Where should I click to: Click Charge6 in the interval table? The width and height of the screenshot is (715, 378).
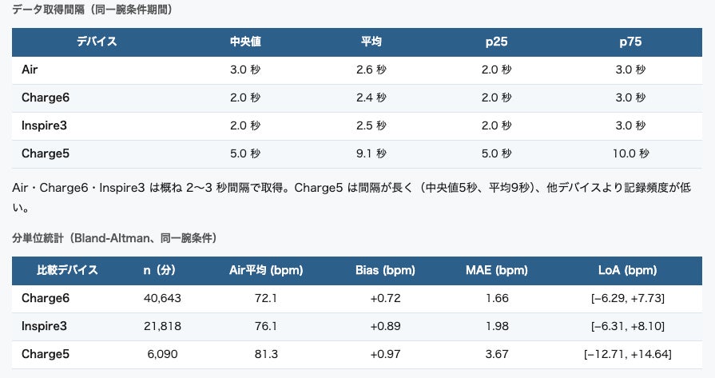coord(46,97)
